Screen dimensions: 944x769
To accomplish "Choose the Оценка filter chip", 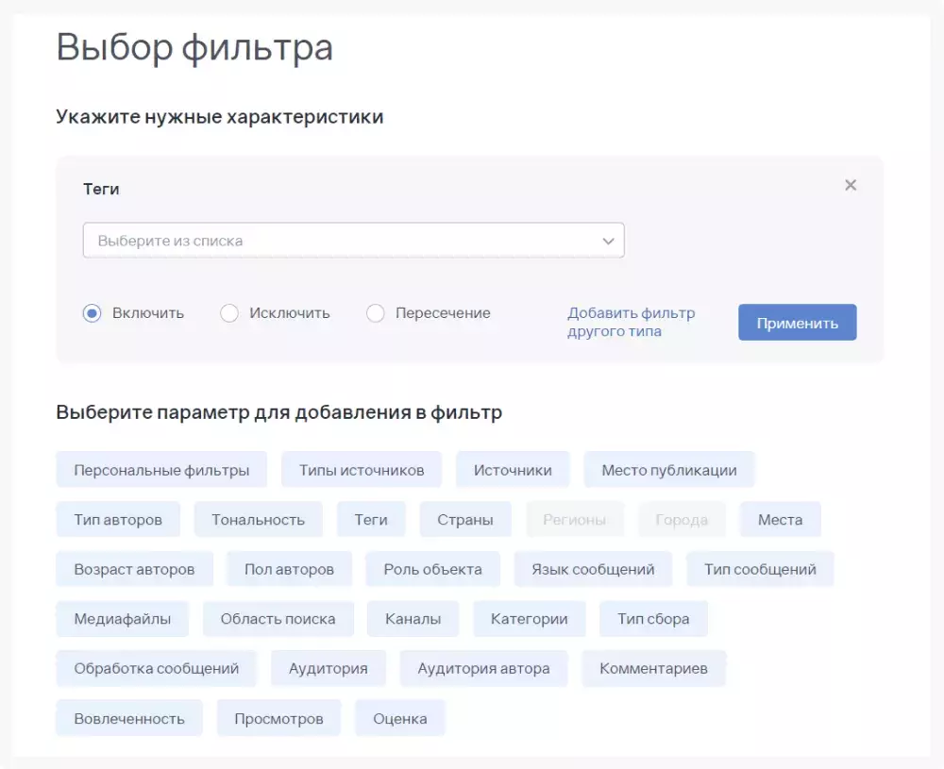I will pyautogui.click(x=399, y=717).
